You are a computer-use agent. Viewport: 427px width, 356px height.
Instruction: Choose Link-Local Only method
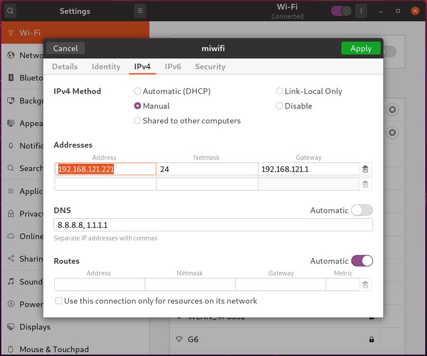point(280,91)
